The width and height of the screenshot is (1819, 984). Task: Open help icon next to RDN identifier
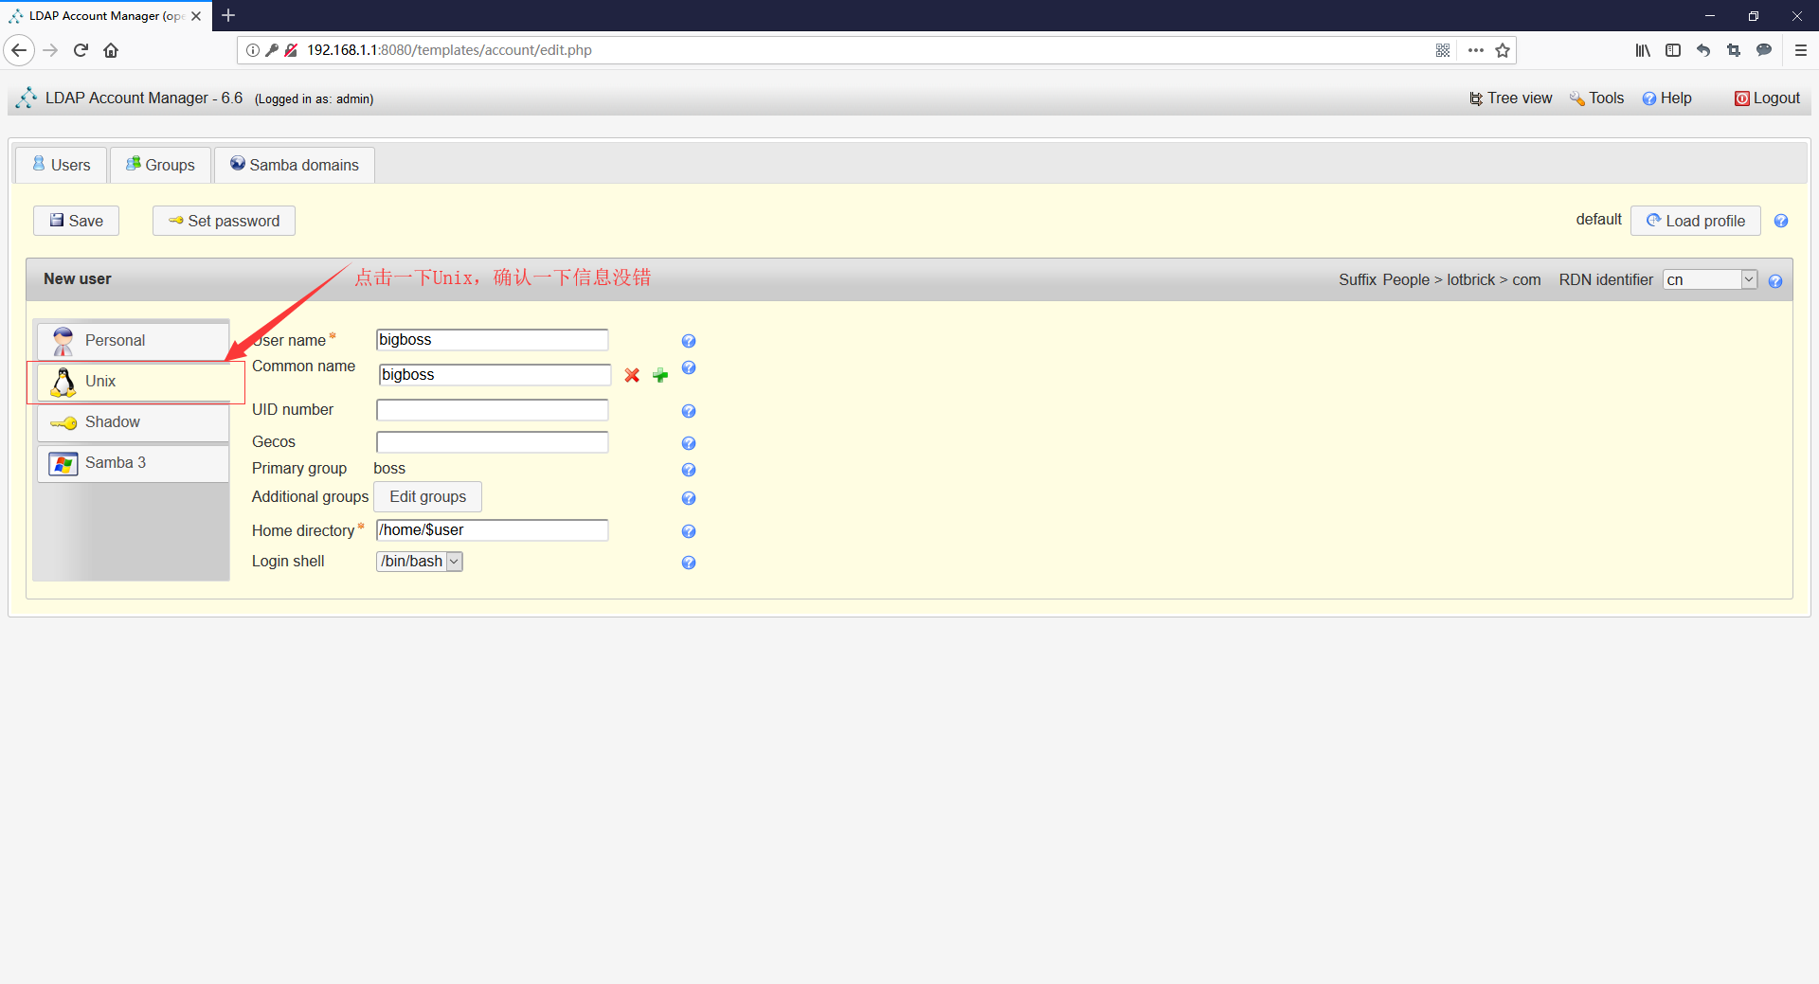[1775, 281]
